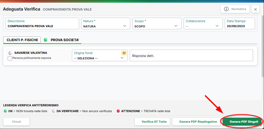Click the info icon beside Normativa
Viewport: 264px width, 129px height.
point(226,9)
